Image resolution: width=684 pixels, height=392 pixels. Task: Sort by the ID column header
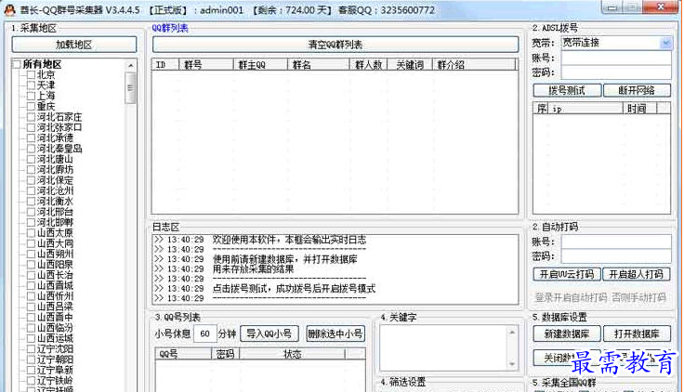pyautogui.click(x=165, y=64)
